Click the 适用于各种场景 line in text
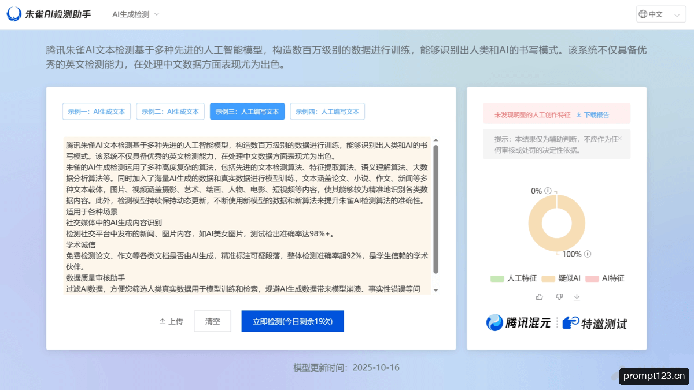694x390 pixels. click(x=91, y=211)
